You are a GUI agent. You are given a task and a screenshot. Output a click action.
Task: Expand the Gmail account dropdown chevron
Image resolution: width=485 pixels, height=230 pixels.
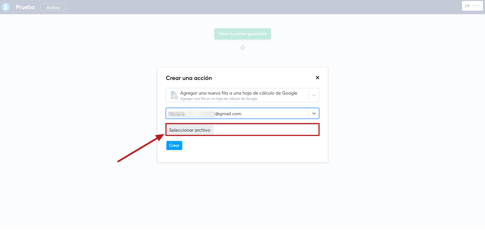(x=314, y=113)
